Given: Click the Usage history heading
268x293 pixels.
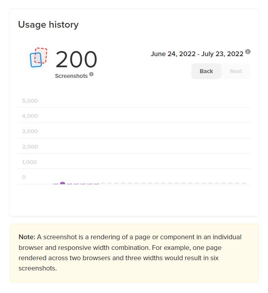Looking at the screenshot, I should [48, 25].
